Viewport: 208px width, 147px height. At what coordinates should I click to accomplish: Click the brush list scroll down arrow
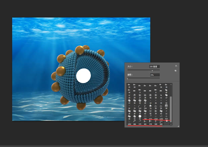click(x=171, y=124)
